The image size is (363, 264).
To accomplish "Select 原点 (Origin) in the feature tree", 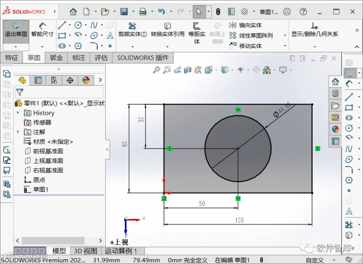I will pyautogui.click(x=35, y=180).
